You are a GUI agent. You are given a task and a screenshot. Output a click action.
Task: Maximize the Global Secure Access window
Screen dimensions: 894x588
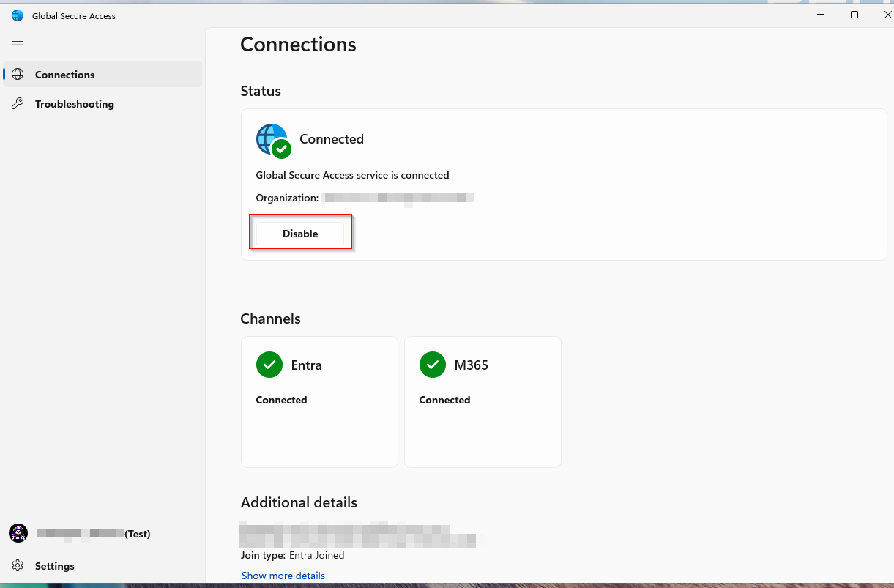[854, 15]
